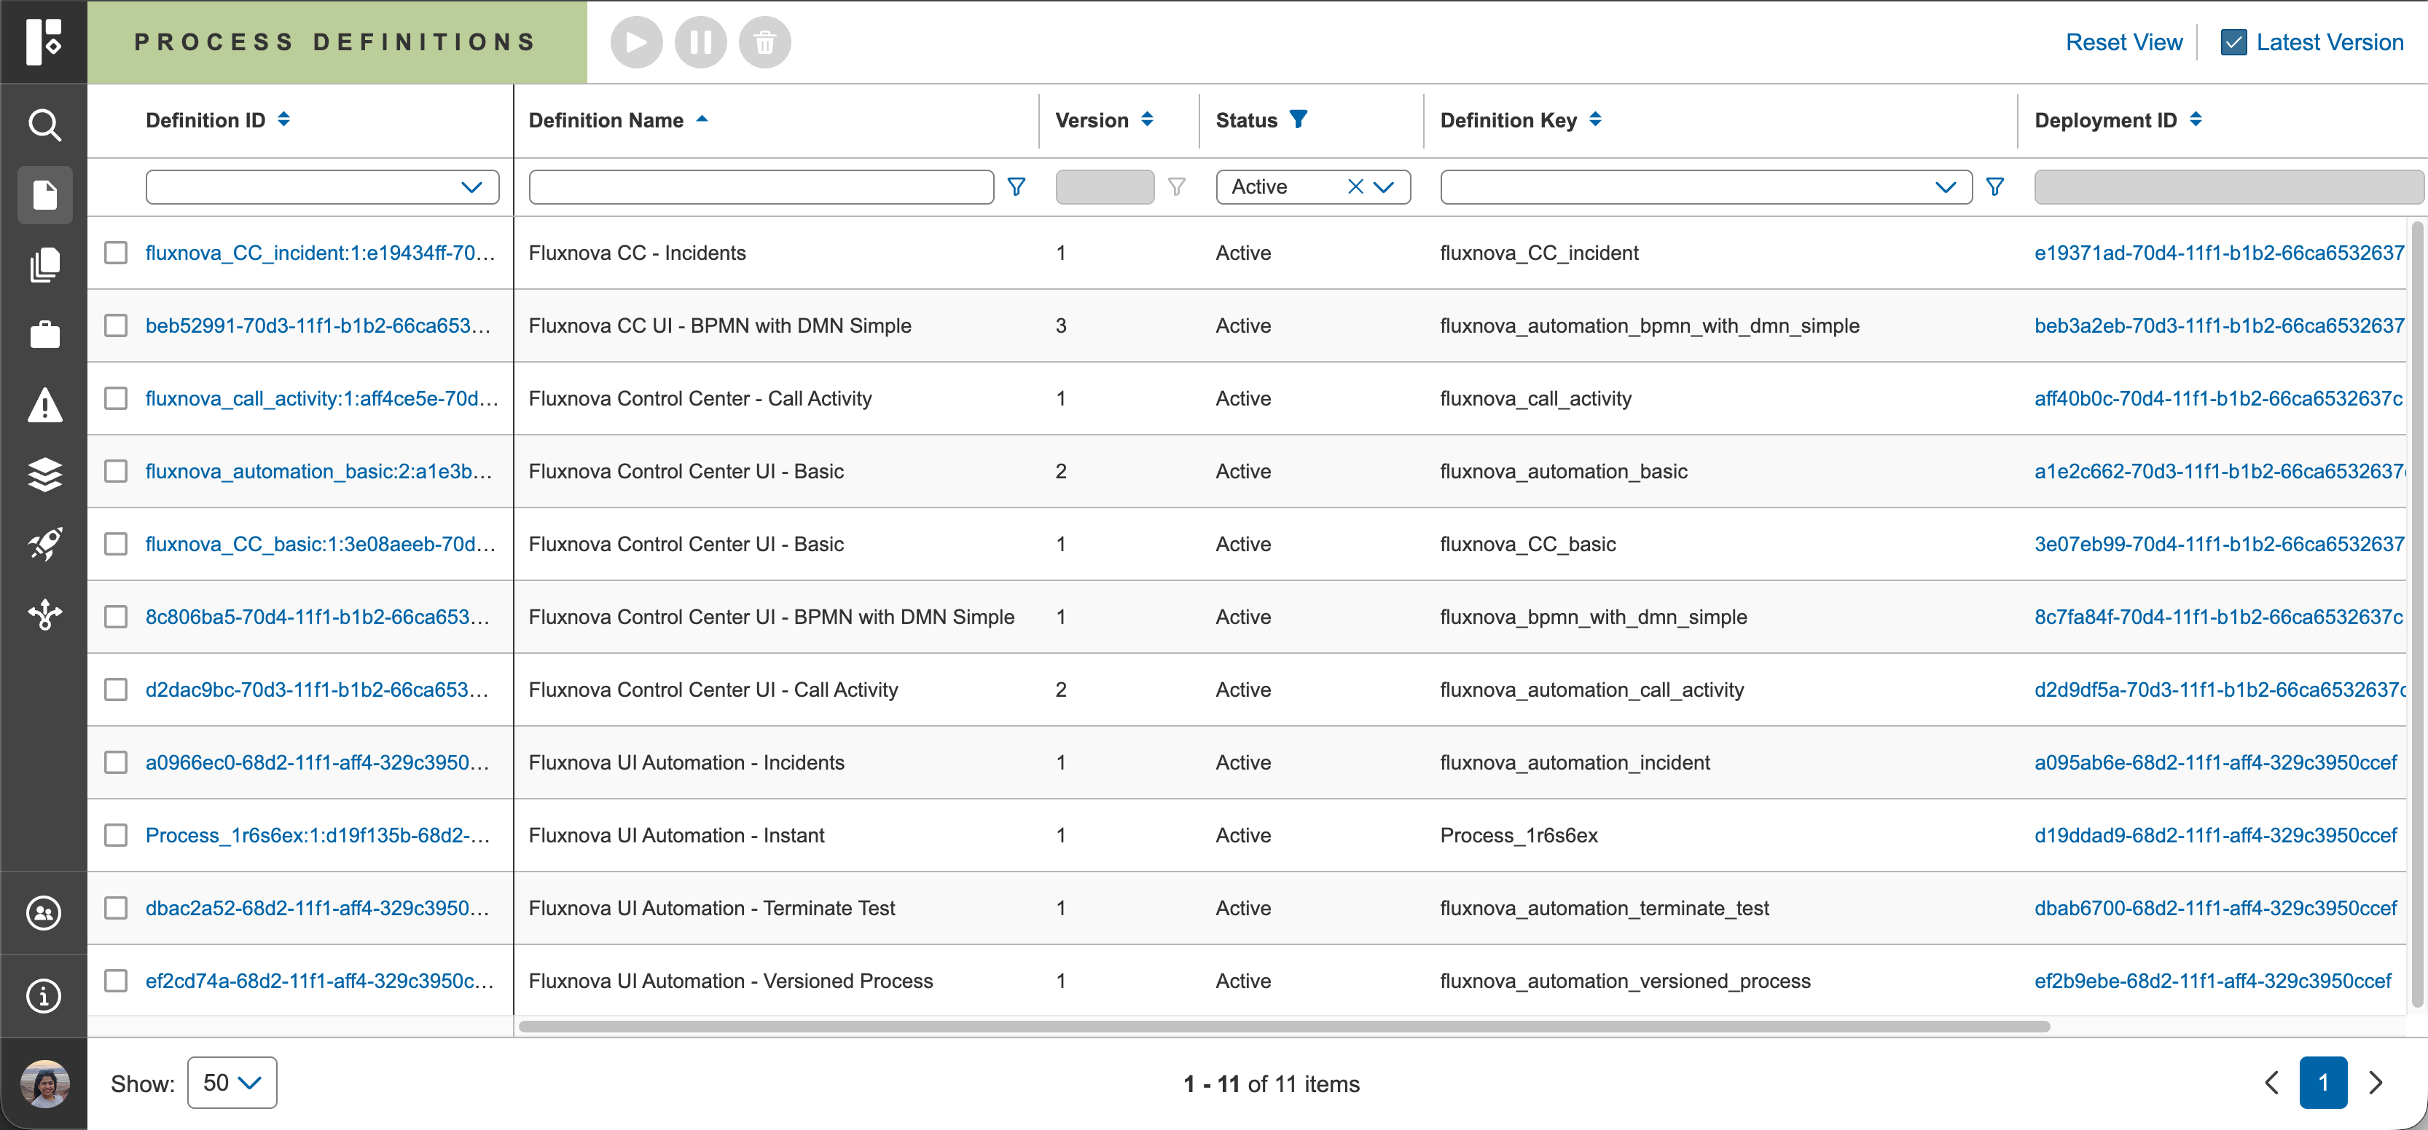Open the branching arrows sidebar icon
This screenshot has height=1130, width=2428.
point(44,614)
